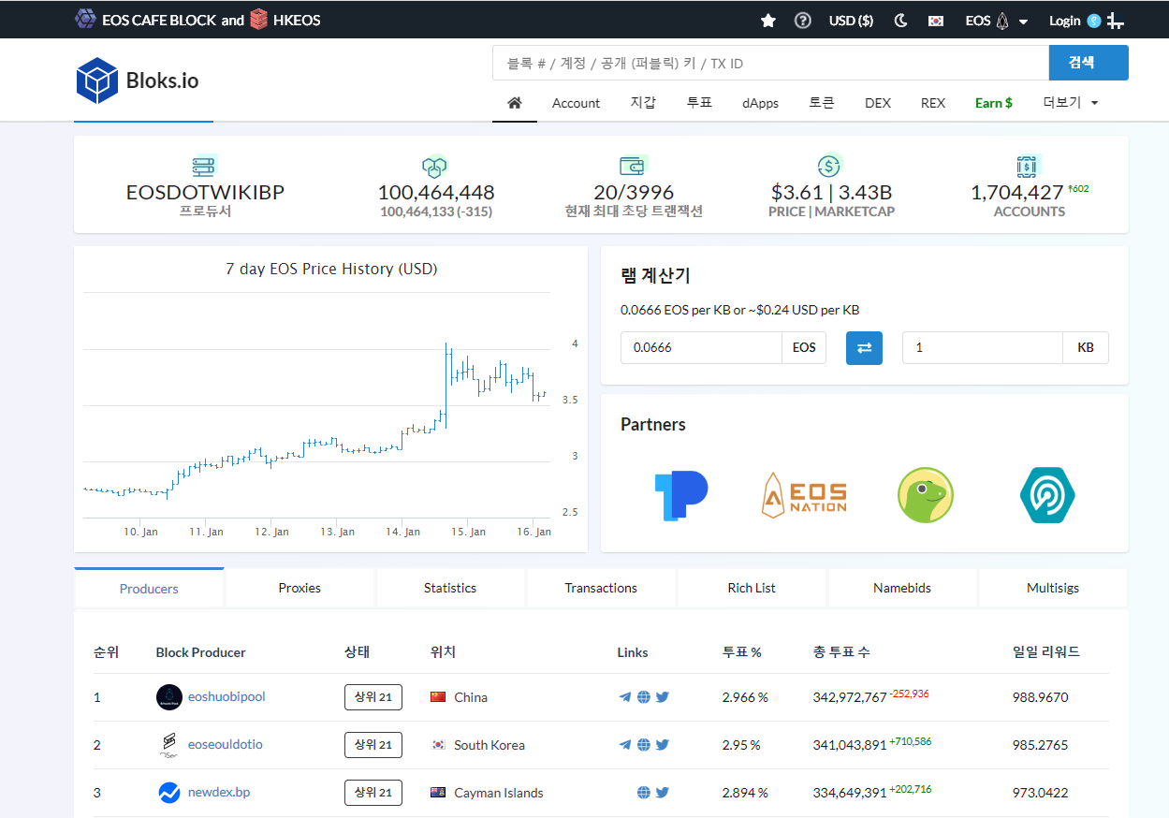Open the 토큰 tokens menu
This screenshot has width=1169, height=818.
click(822, 103)
